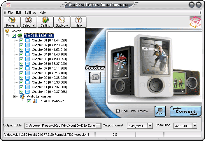Click the 0% conversion progress bar
This screenshot has height=141, width=205.
click(115, 135)
